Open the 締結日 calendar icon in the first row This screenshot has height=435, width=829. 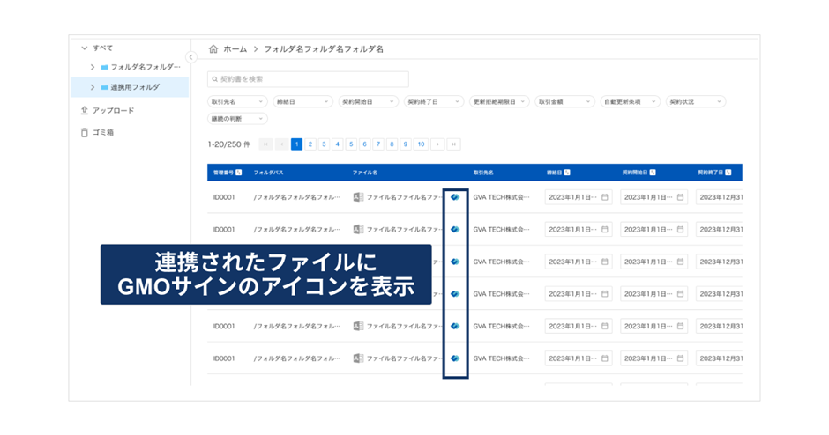[605, 197]
